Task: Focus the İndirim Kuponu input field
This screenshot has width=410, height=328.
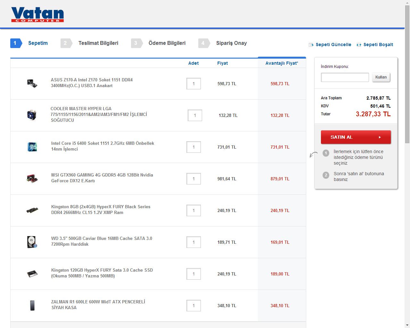Action: [345, 77]
